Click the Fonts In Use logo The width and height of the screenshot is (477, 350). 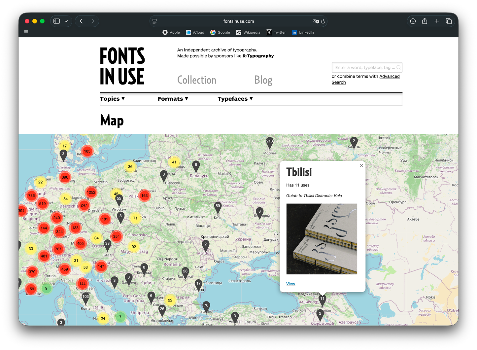[122, 66]
